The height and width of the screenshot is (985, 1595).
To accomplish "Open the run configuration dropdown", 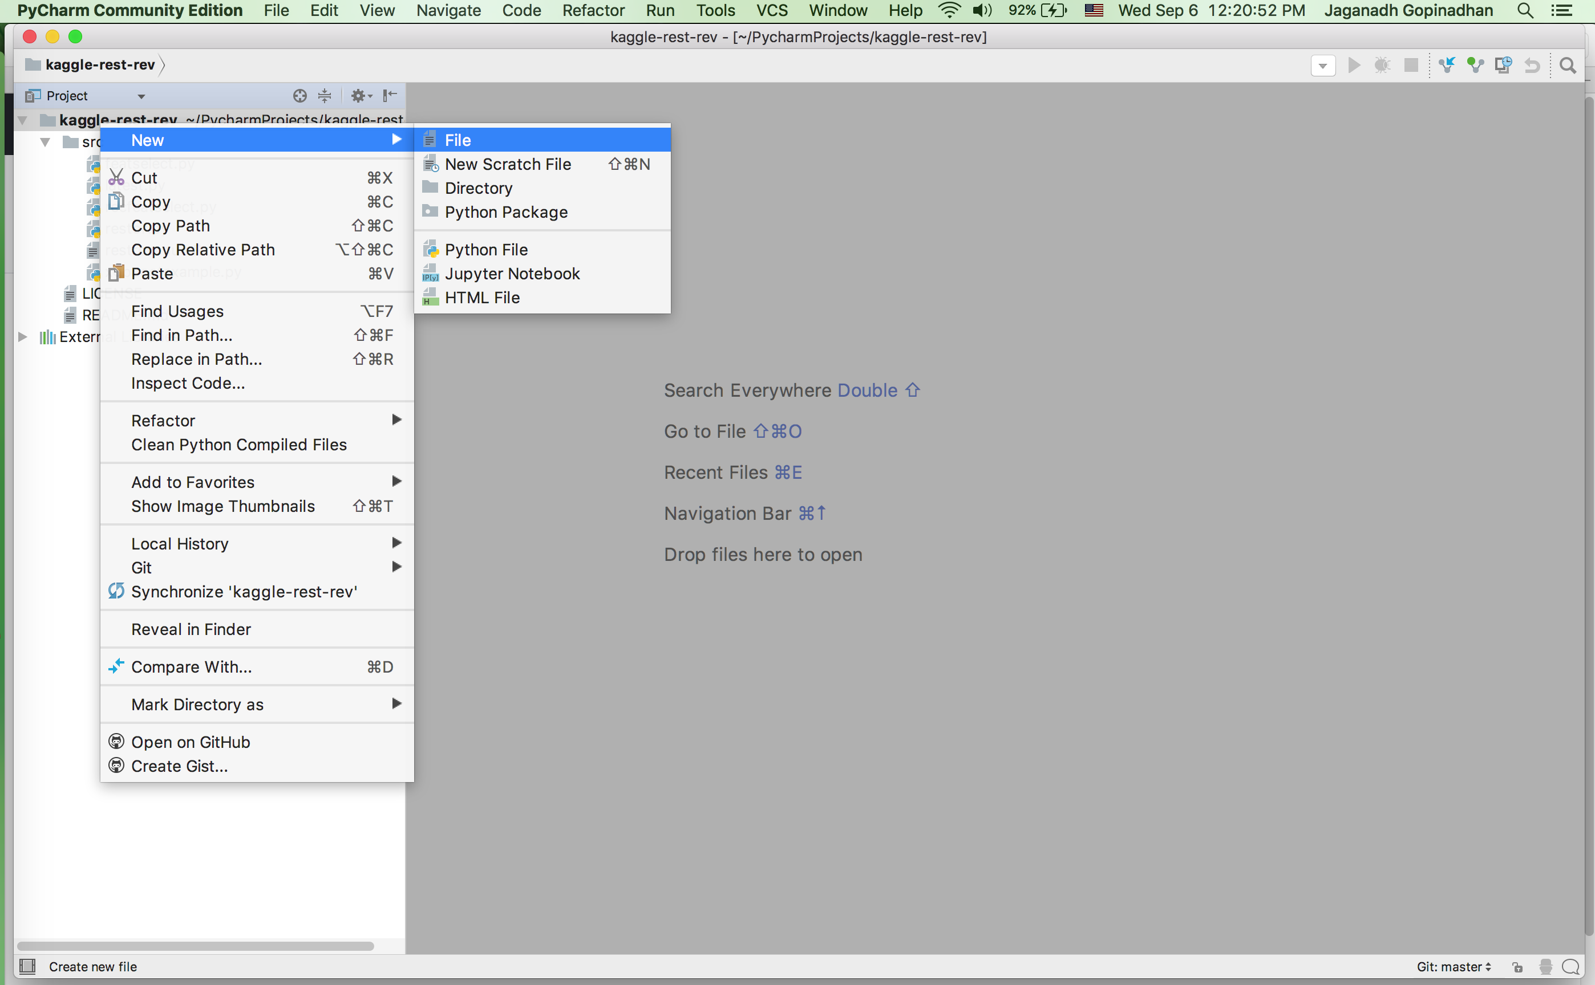I will coord(1323,65).
